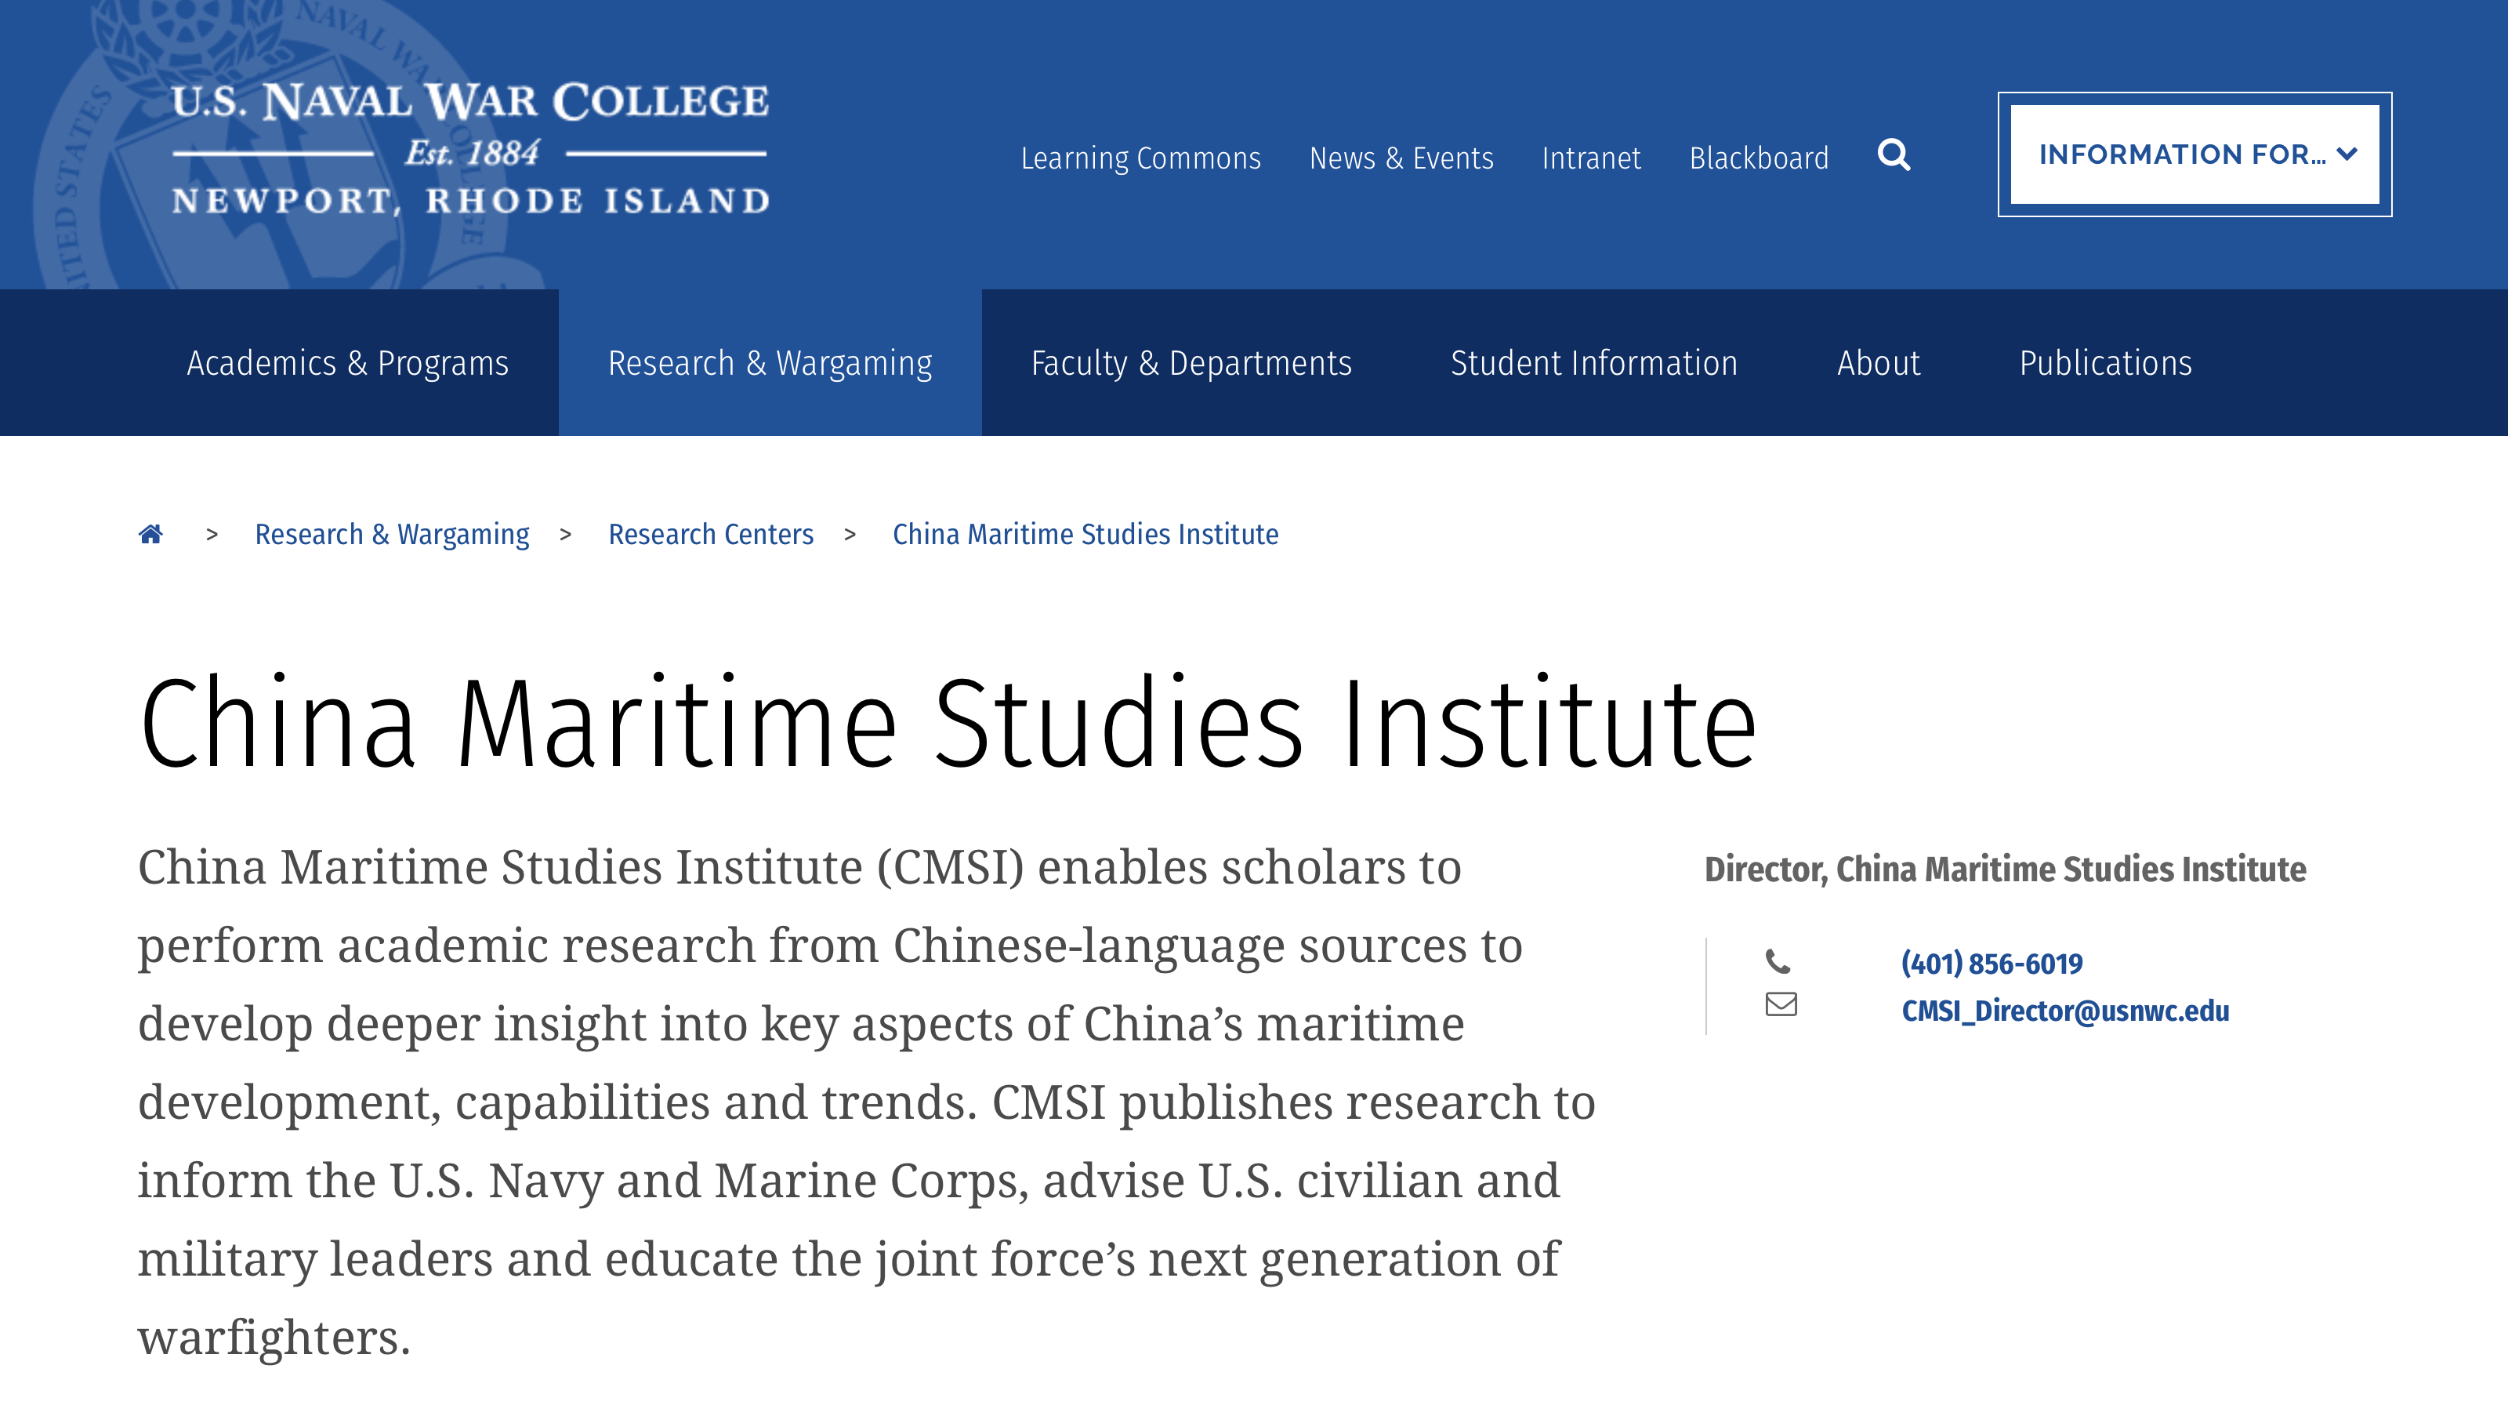Screen dimensions: 2508x1405
Task: Click China Maritime Studies Institute breadcrumb
Action: click(1085, 534)
